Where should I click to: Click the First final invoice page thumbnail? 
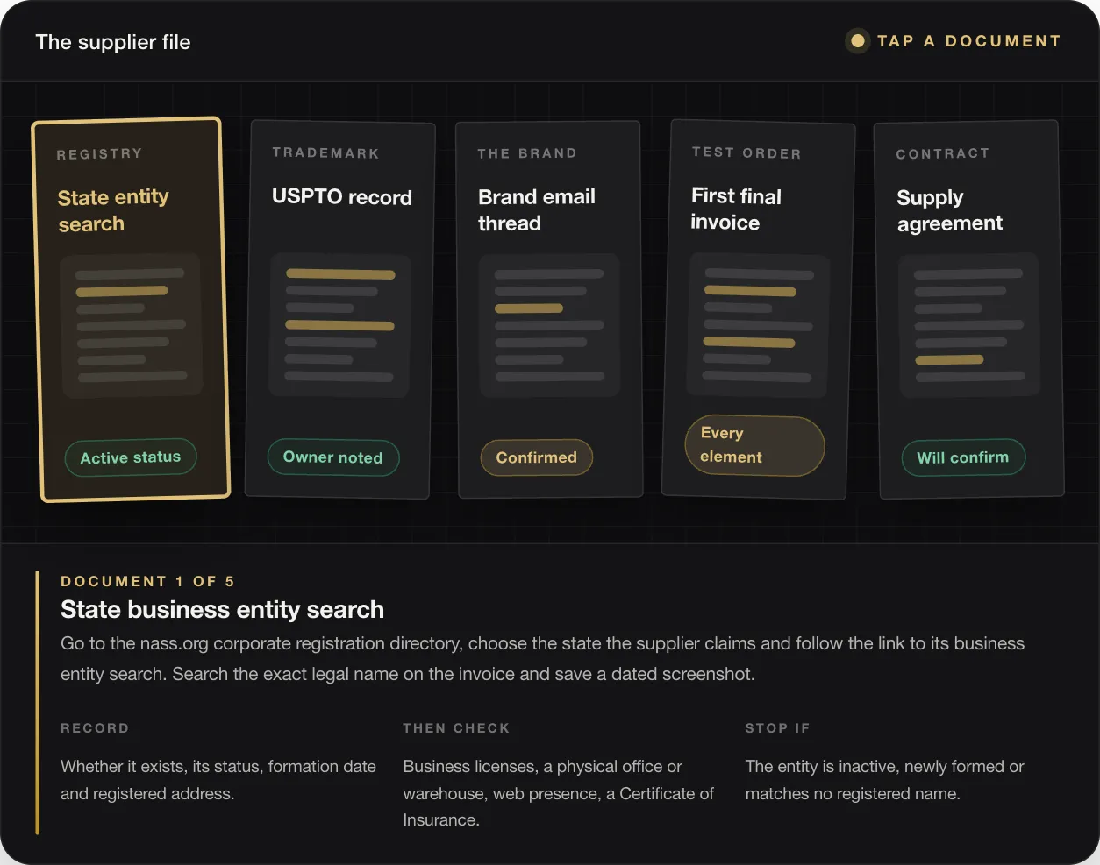(758, 325)
